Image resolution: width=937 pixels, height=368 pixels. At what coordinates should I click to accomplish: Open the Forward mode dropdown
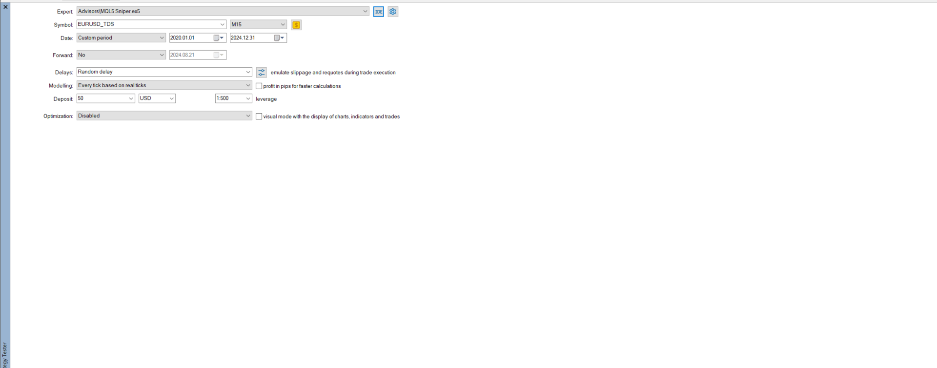coord(162,55)
